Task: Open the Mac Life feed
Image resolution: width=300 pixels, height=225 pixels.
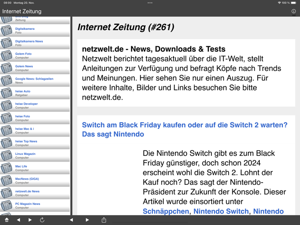Action: [x=35, y=168]
